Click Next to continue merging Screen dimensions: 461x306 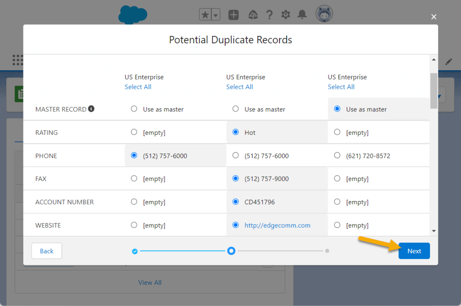point(414,251)
